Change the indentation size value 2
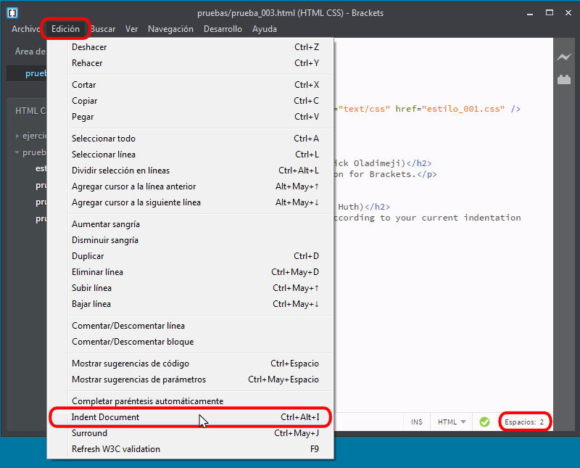Screen dimensions: 580x468 pyautogui.click(x=542, y=422)
